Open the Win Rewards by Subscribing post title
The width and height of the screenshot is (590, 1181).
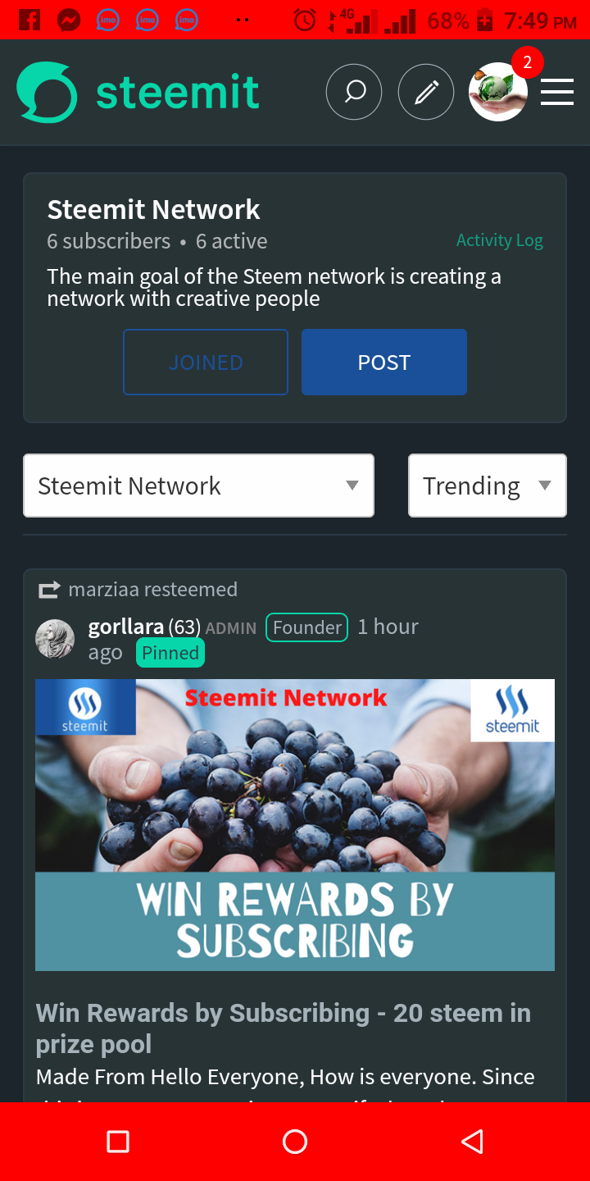[284, 1028]
